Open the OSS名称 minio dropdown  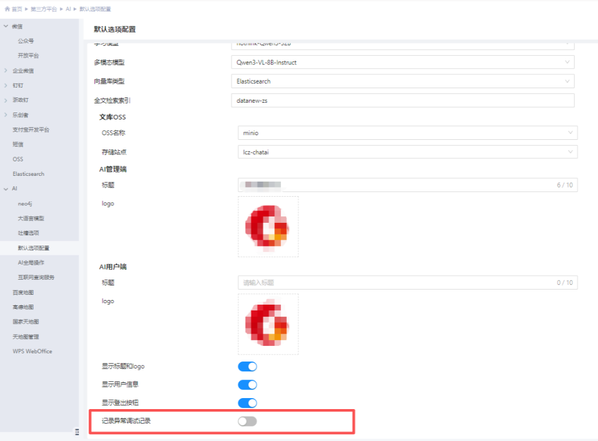(408, 133)
